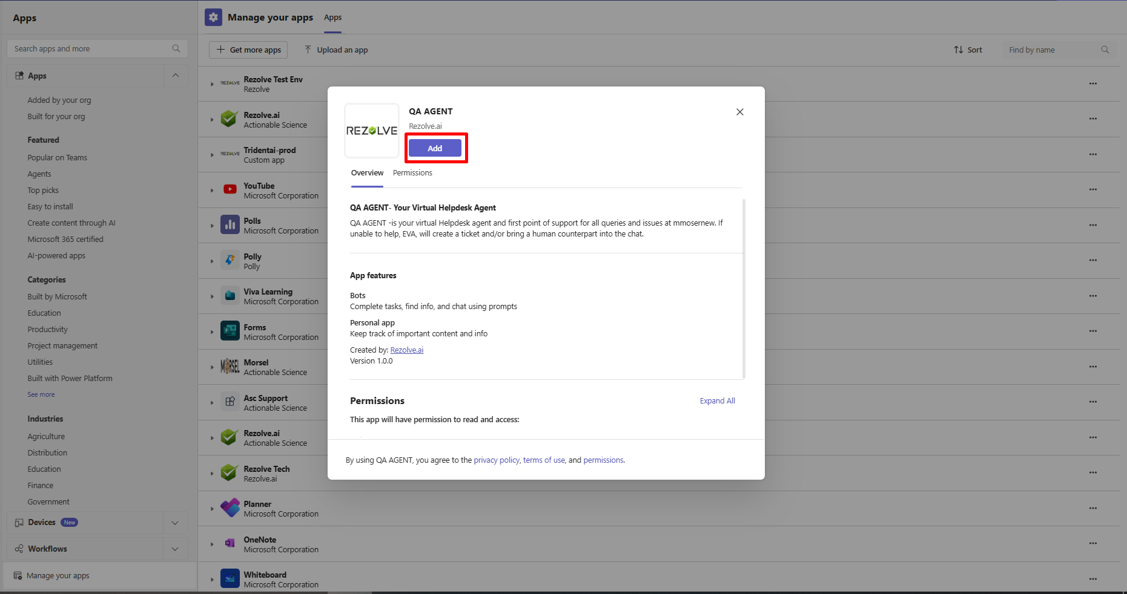Switch to the Permissions tab in dialog
1127x594 pixels.
(412, 173)
